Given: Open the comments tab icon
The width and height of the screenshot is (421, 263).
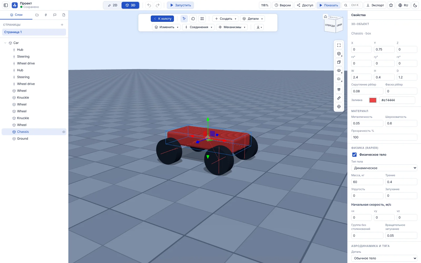Looking at the screenshot, I should [55, 15].
